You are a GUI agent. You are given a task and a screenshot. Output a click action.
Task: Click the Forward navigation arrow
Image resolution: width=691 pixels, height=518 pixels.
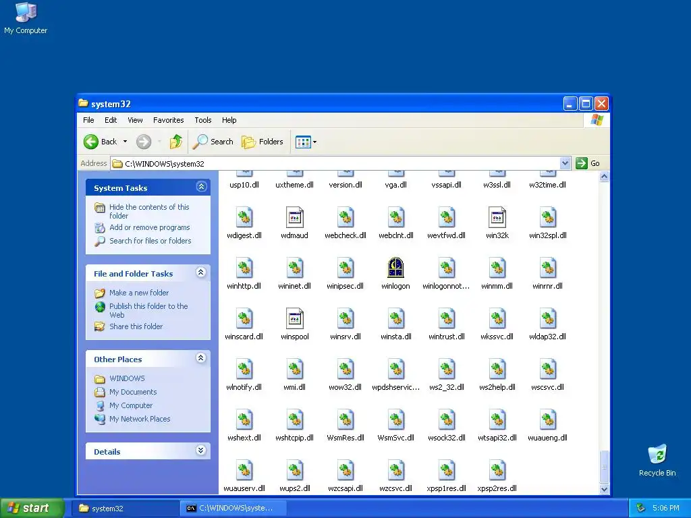click(x=144, y=142)
